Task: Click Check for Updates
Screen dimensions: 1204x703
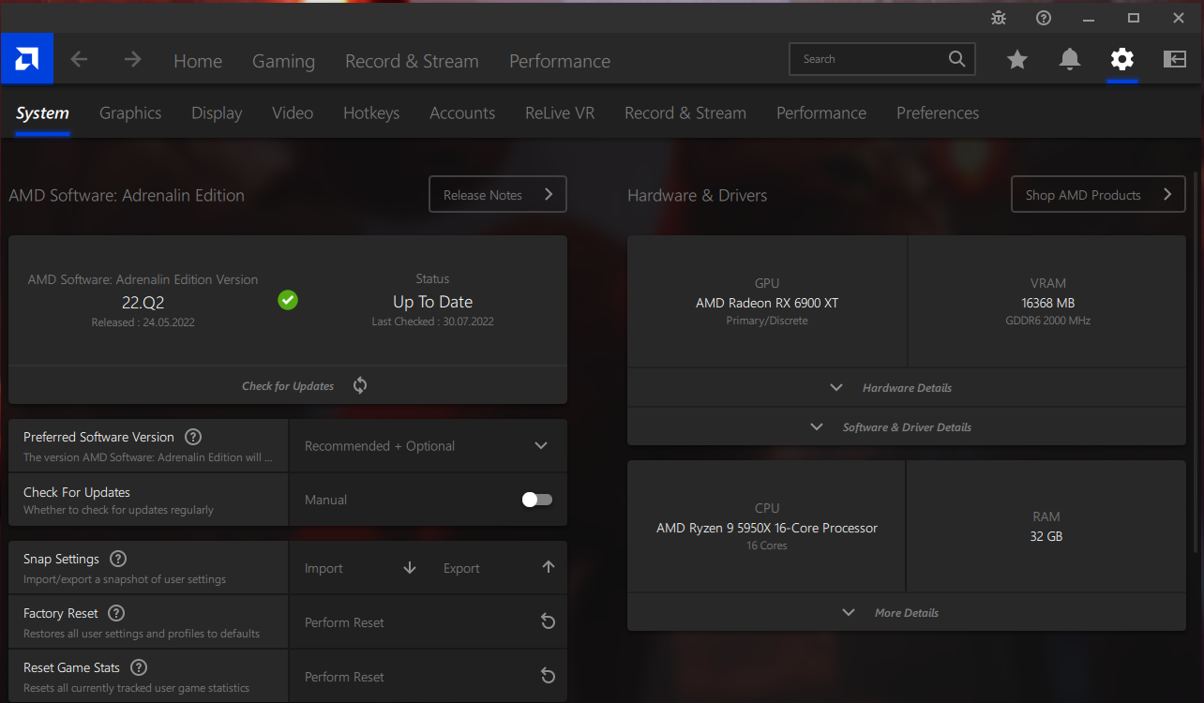Action: (288, 386)
